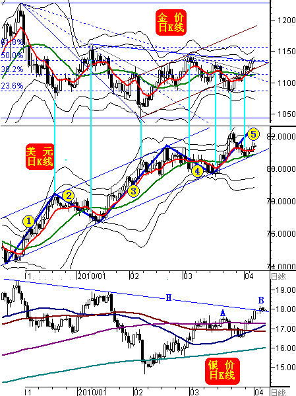Click the 18.00 silver price axis value
The height and width of the screenshot is (396, 296).
click(x=285, y=309)
